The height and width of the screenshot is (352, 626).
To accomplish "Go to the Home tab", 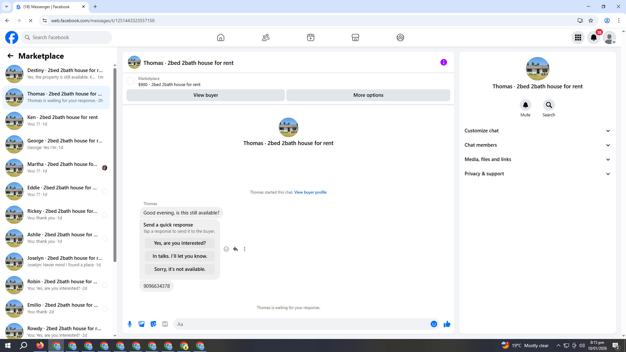I will click(221, 37).
